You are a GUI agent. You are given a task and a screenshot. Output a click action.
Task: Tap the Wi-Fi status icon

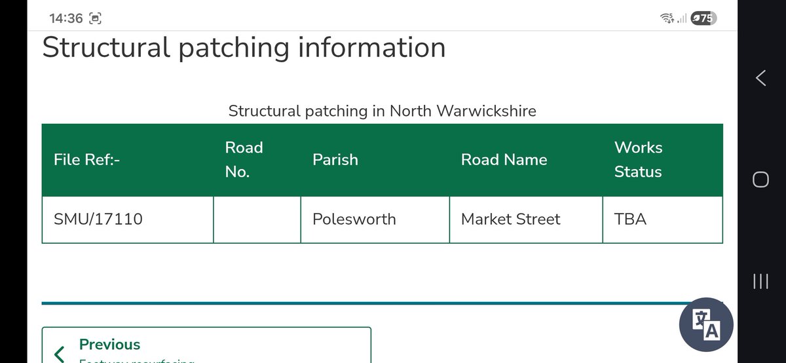tap(667, 18)
